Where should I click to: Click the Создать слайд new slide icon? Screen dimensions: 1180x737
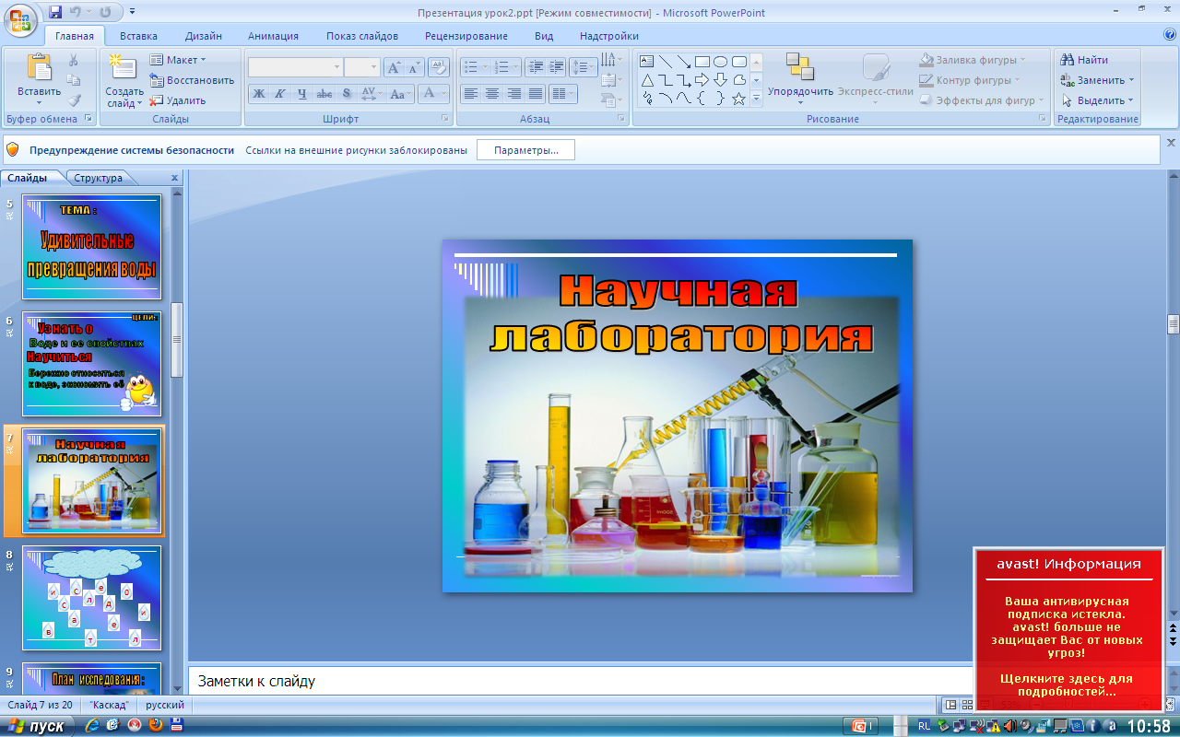(122, 68)
